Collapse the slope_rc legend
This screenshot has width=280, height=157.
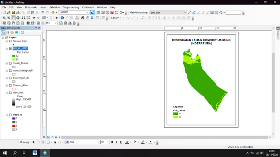click(7, 115)
